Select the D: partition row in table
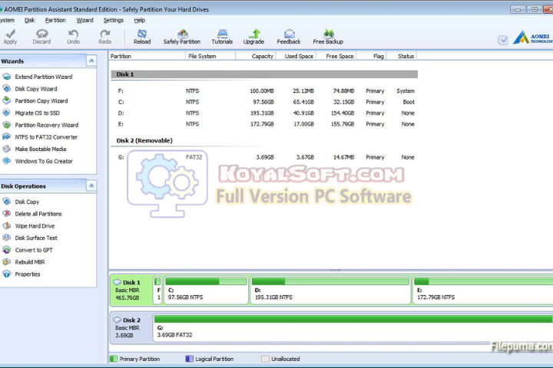This screenshot has width=553, height=368. tap(264, 113)
